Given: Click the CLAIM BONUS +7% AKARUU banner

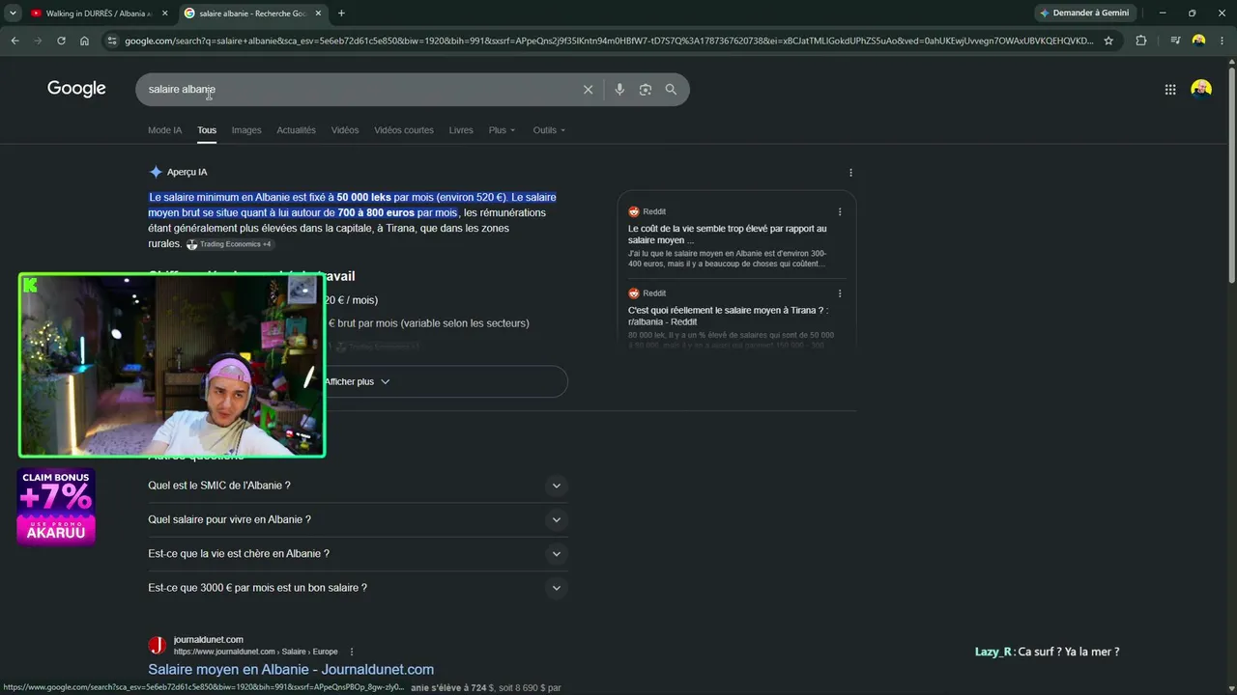Looking at the screenshot, I should [x=56, y=507].
